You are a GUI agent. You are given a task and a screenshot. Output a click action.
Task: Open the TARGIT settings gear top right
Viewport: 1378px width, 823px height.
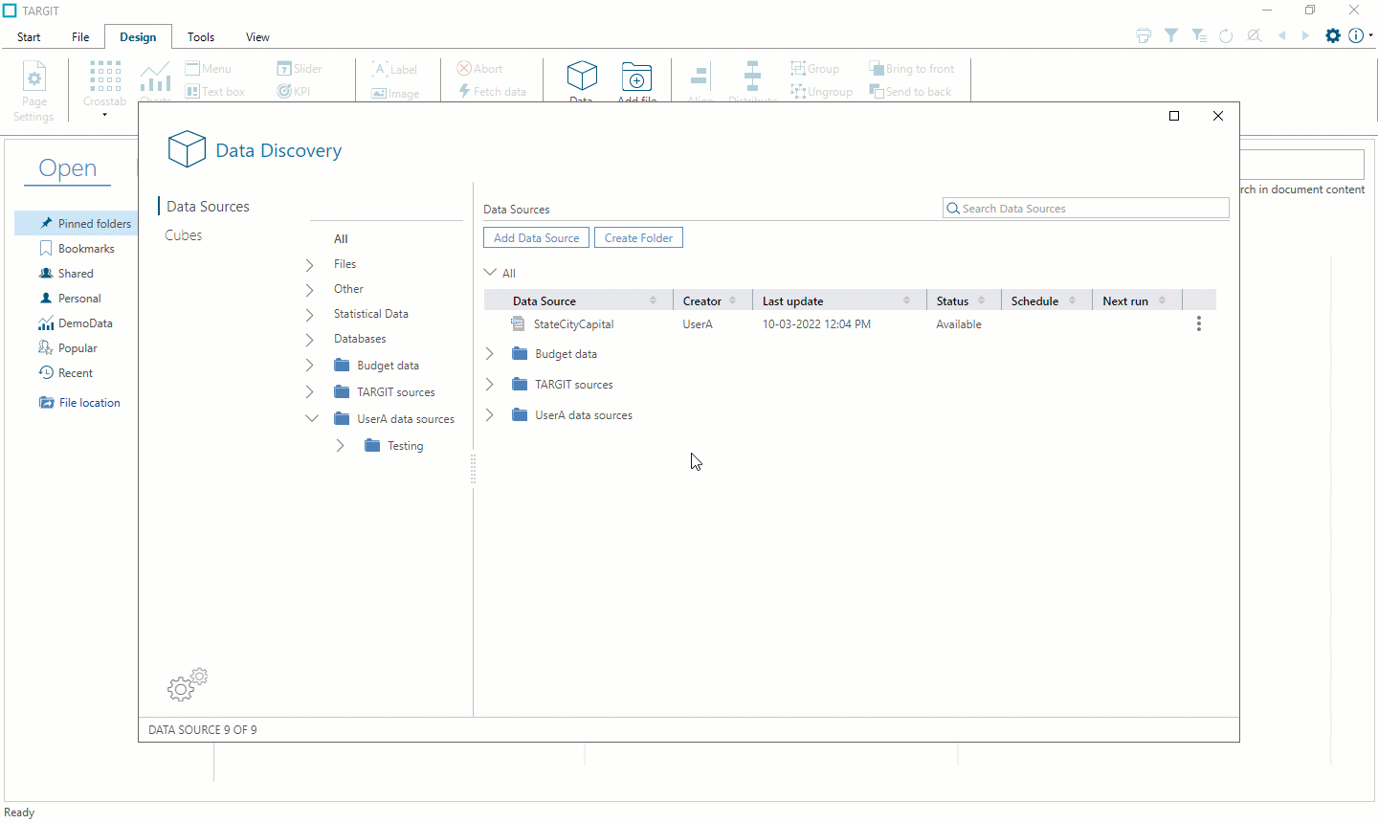1332,35
